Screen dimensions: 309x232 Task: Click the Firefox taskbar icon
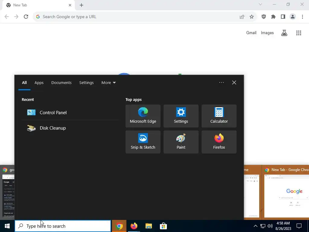coord(134,226)
